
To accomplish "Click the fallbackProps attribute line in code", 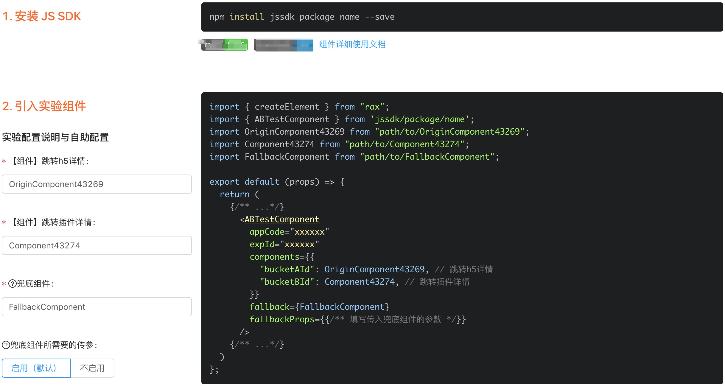I will point(282,319).
